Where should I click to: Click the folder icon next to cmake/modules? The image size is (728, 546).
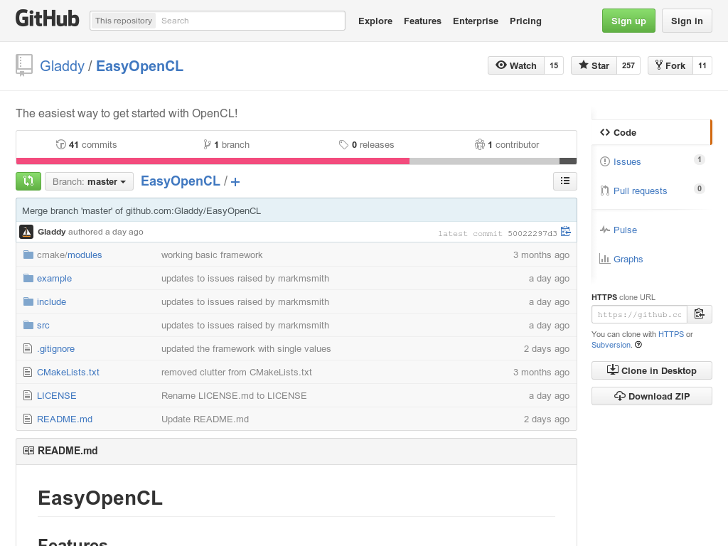click(28, 255)
